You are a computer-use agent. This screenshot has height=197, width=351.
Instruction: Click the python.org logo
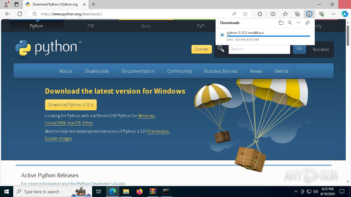pos(48,48)
